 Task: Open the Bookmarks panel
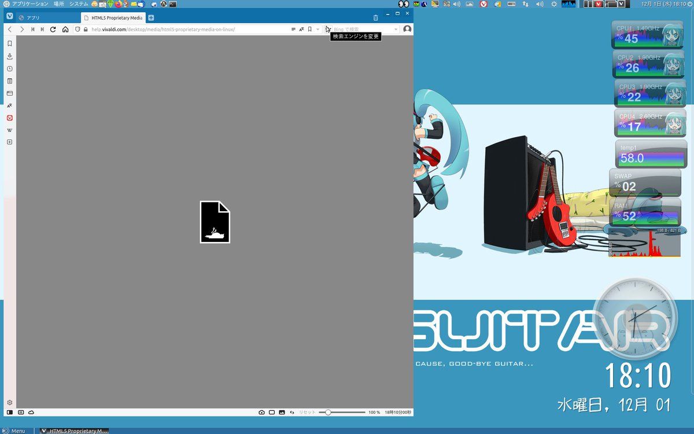10,43
